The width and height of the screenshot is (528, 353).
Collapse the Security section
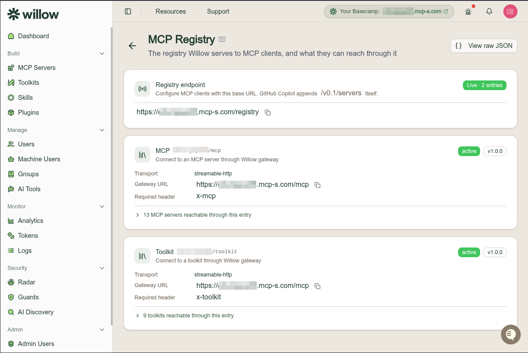click(102, 268)
